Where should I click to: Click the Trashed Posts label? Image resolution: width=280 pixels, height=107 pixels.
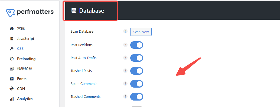[x=81, y=71]
